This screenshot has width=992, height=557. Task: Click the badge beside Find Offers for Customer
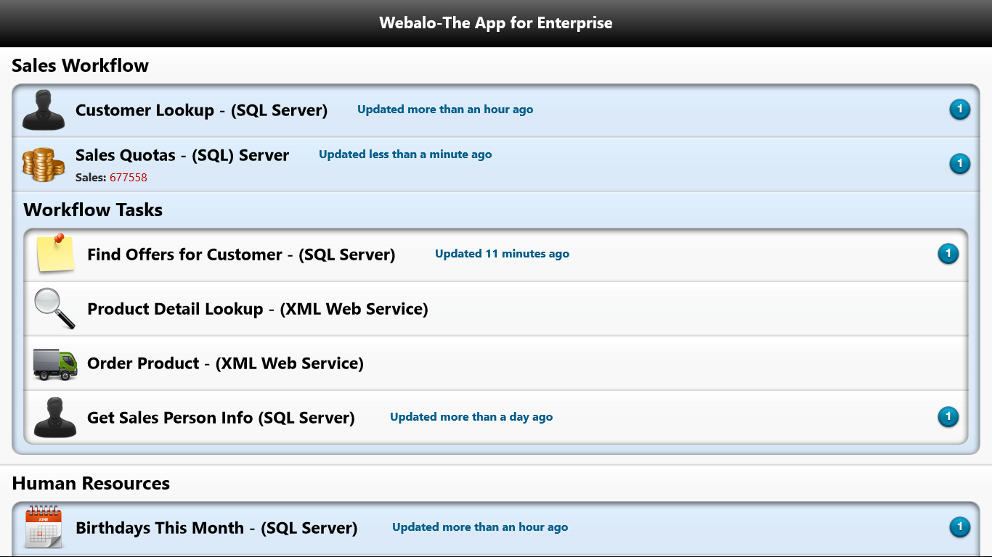(x=948, y=254)
